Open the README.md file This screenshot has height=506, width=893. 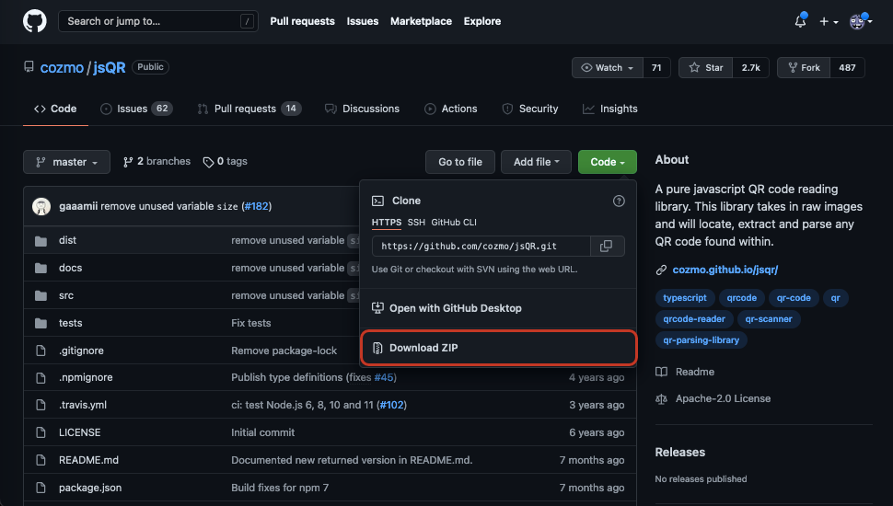pos(89,460)
